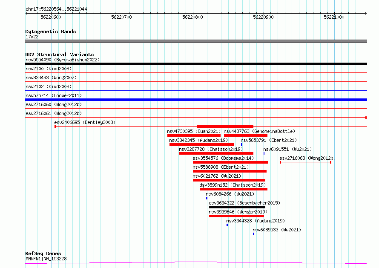Click the red dgv3599n152 variant bar
Screen dimensions: 379x268
point(233,189)
